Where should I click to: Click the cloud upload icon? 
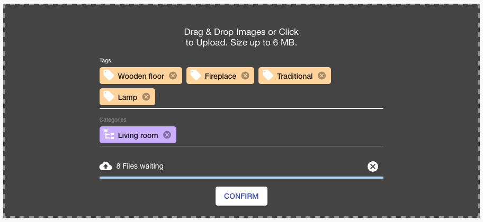click(106, 166)
